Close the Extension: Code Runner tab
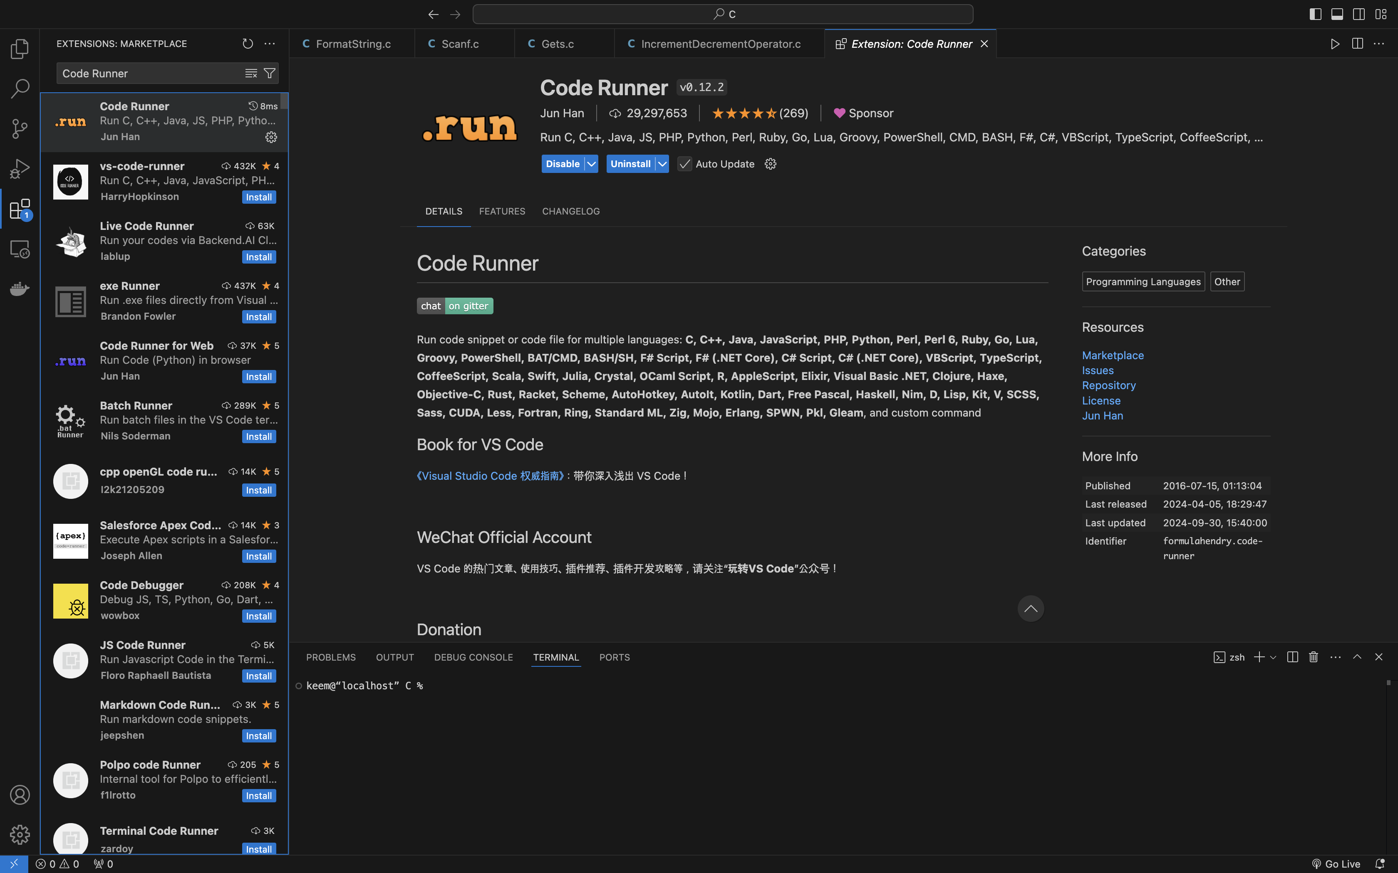 pyautogui.click(x=984, y=44)
